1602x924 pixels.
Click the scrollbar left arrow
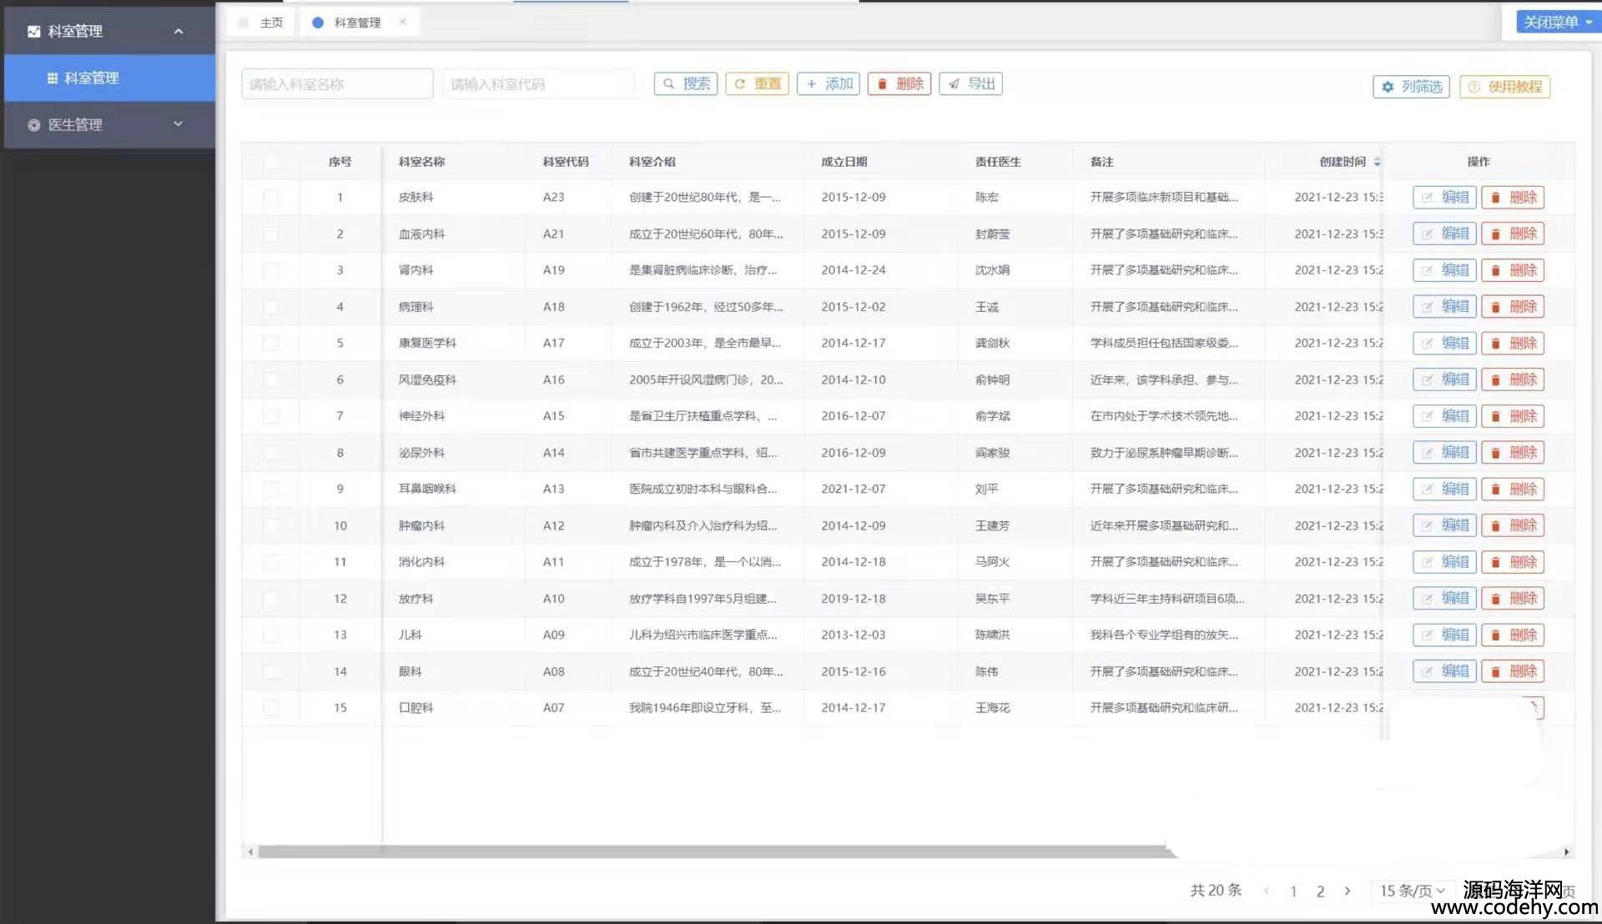click(250, 851)
